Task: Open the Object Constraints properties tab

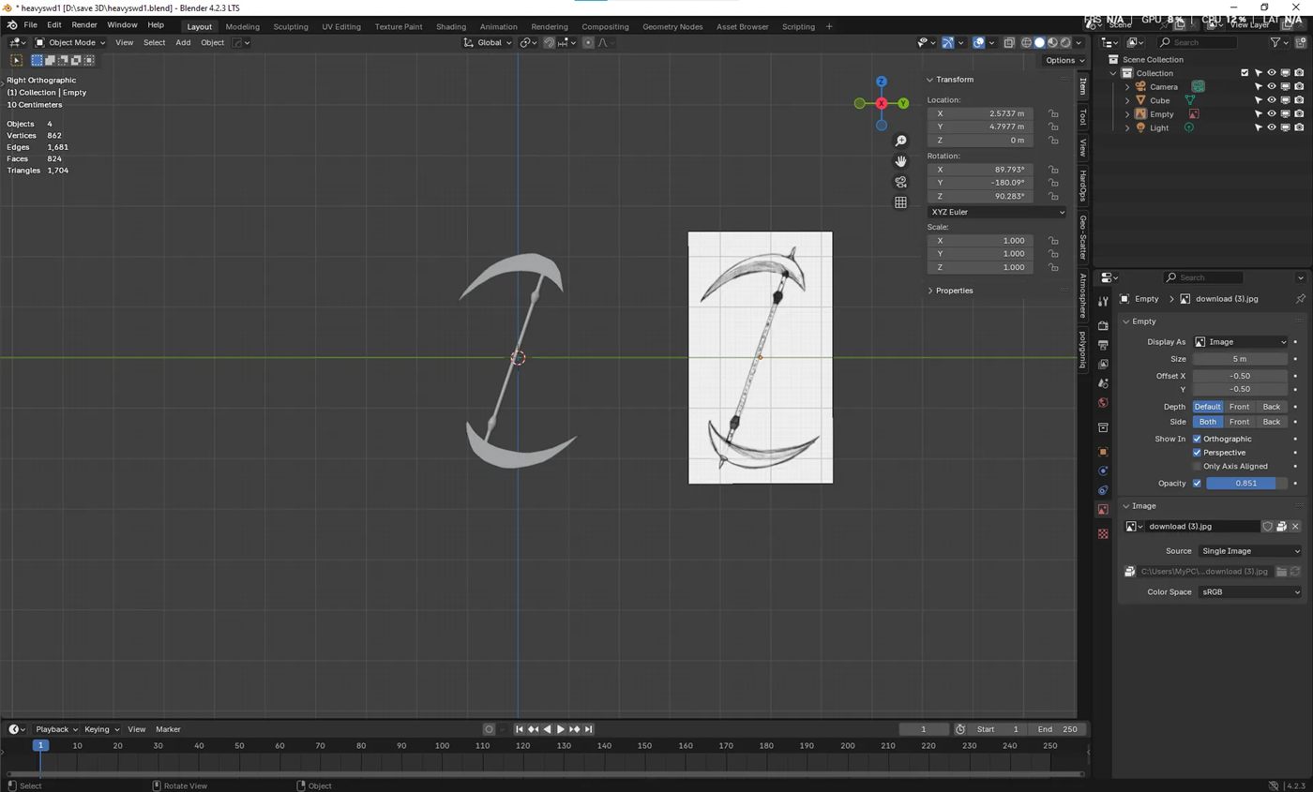Action: click(1103, 490)
